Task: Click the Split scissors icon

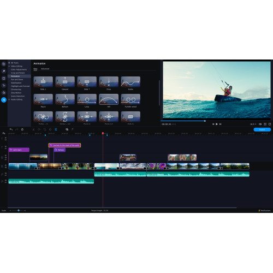Action: tap(33, 129)
